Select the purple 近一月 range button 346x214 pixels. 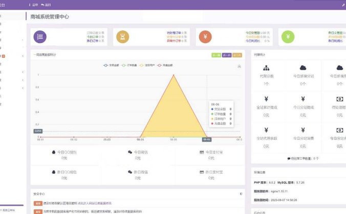[x=227, y=55]
